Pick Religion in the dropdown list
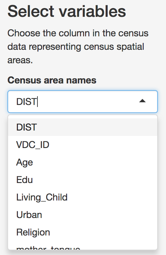 point(83,232)
